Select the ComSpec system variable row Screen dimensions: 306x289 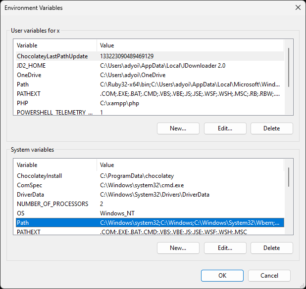click(x=150, y=185)
